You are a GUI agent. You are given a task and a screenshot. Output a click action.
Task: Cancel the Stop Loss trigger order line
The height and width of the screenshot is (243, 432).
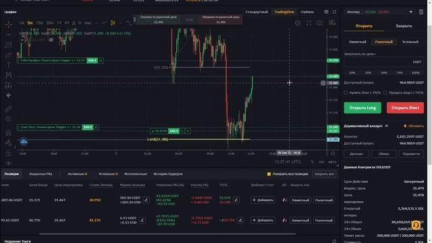pos(96,128)
